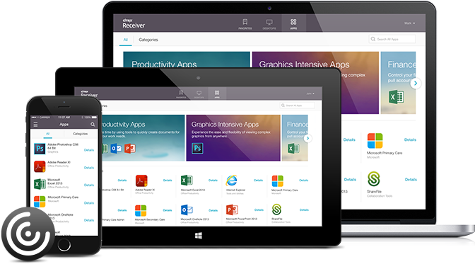Open Internet Explorer app icon on tablet
The height and width of the screenshot is (264, 475).
tap(231, 180)
